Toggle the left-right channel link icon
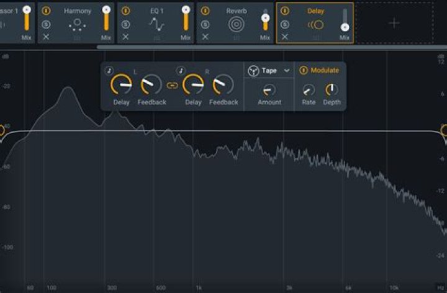 point(172,85)
